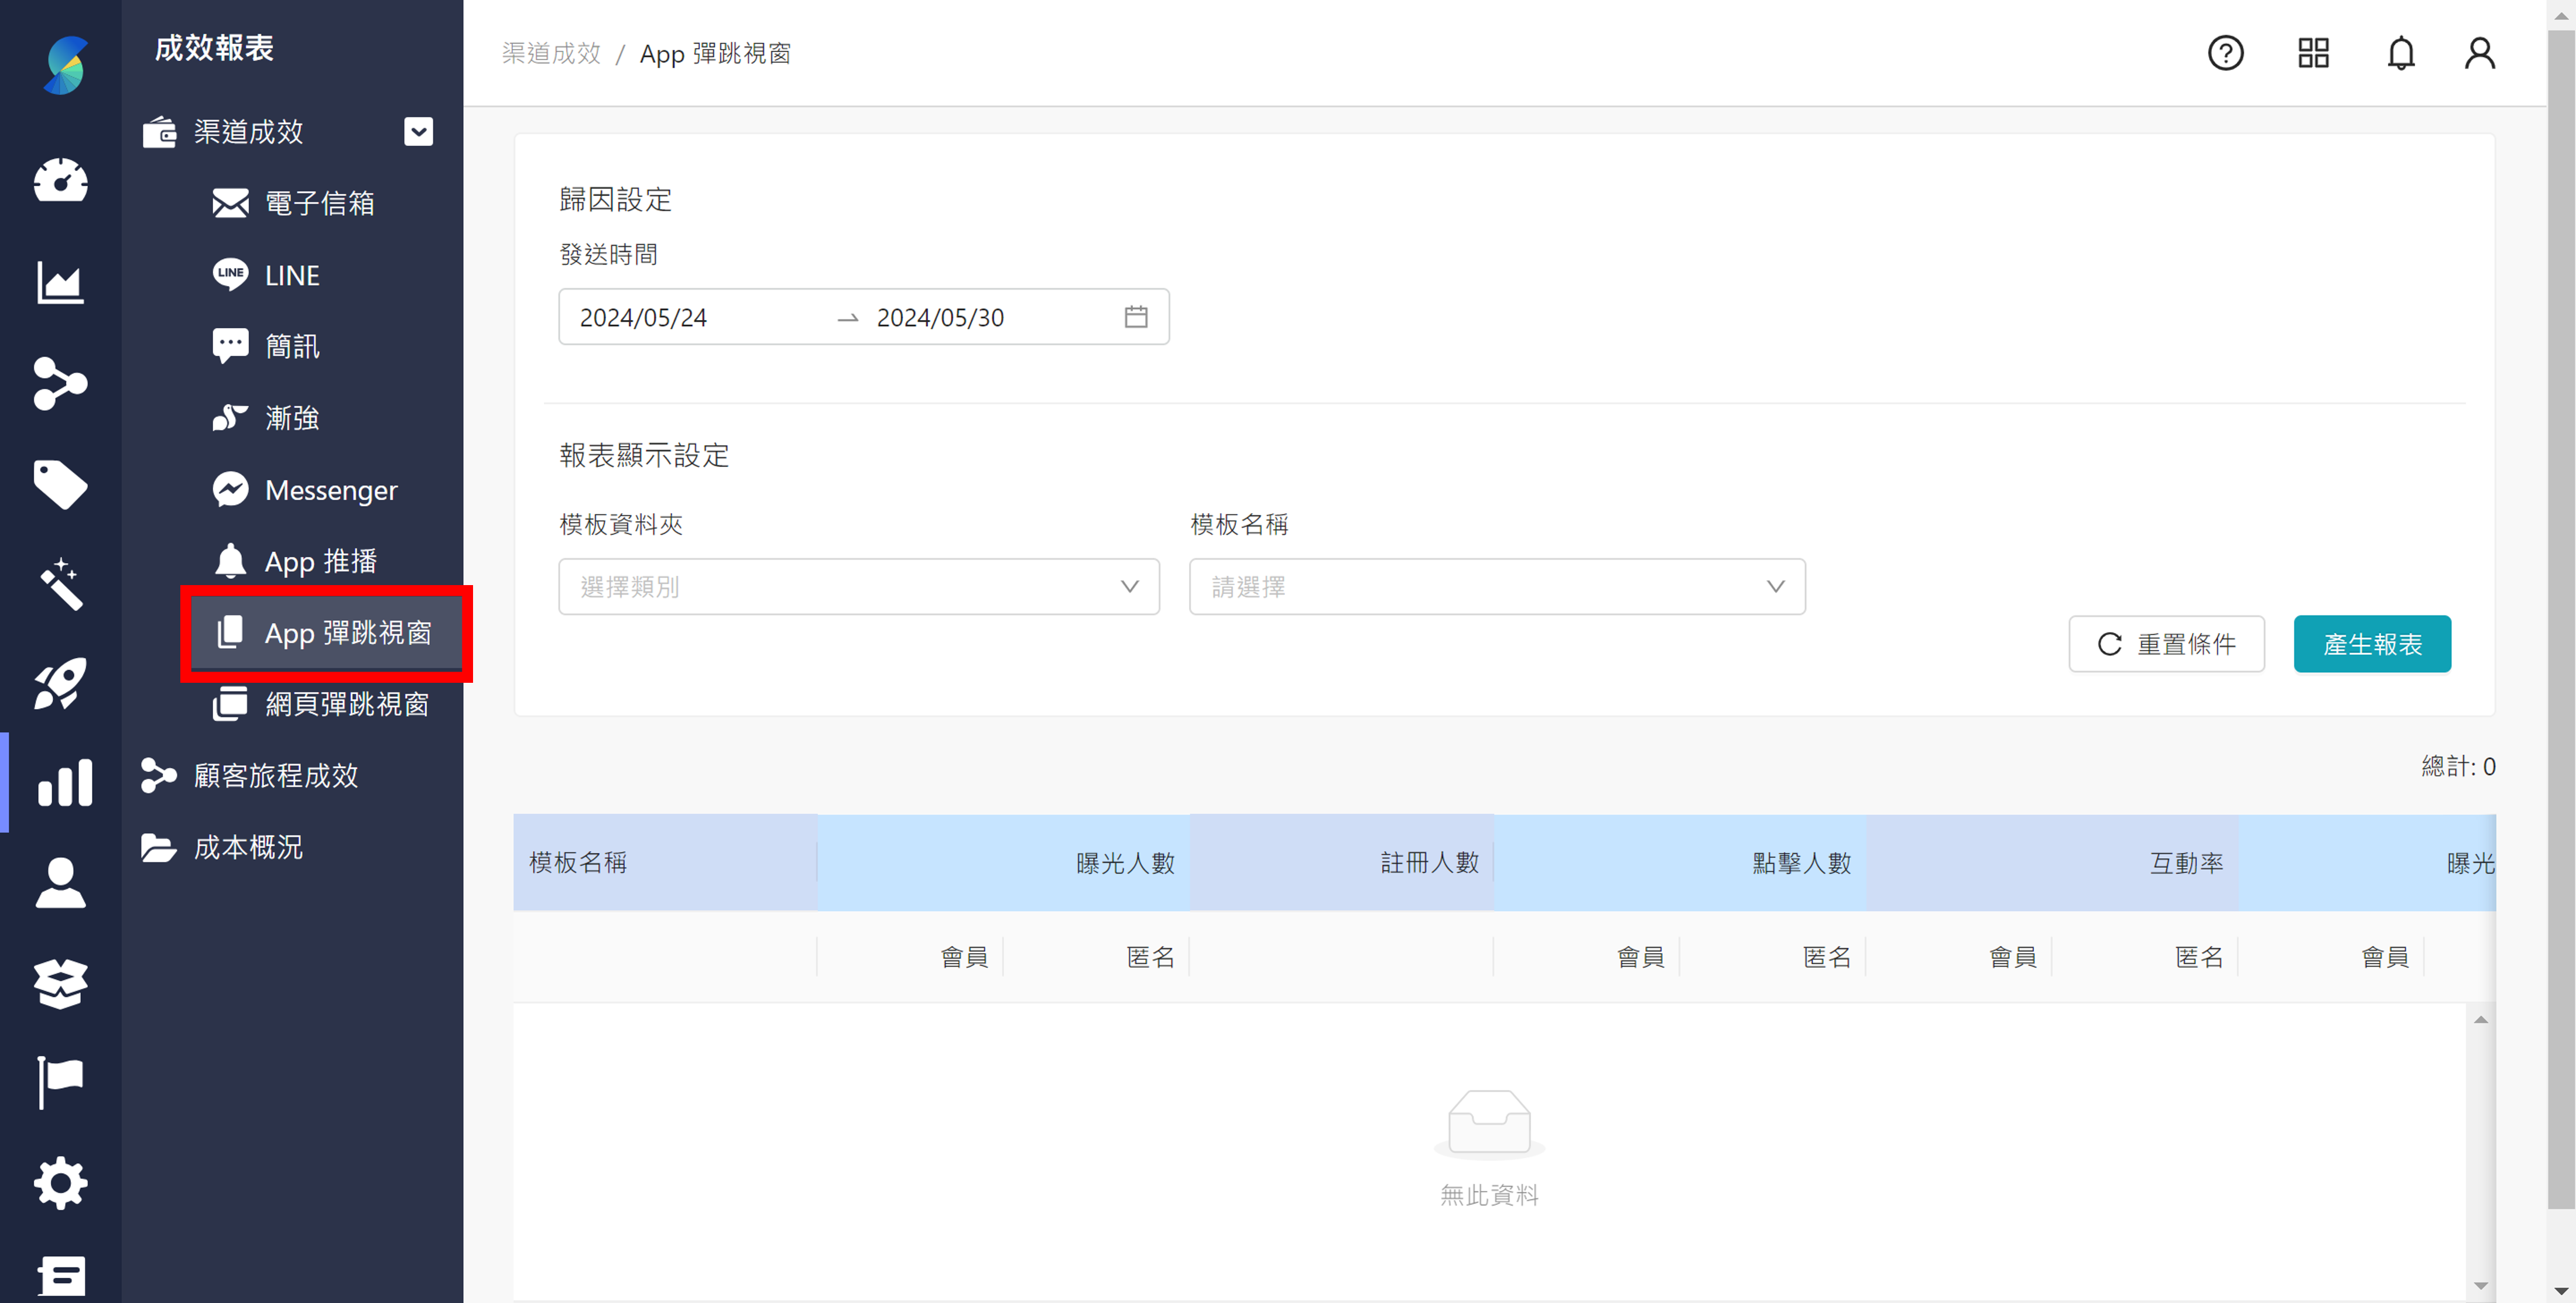Open the package box icon in sidebar
Image resolution: width=2576 pixels, height=1303 pixels.
[60, 983]
